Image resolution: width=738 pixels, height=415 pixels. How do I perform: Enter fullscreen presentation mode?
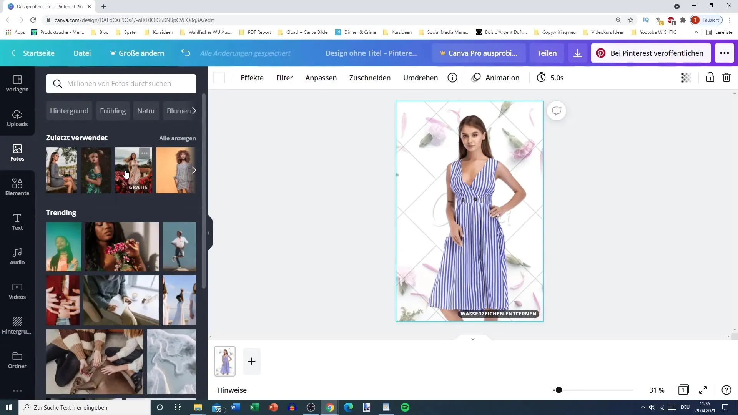tap(703, 390)
